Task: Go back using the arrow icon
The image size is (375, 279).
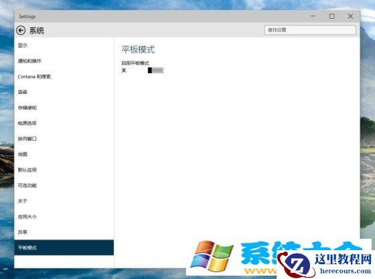Action: tap(21, 30)
